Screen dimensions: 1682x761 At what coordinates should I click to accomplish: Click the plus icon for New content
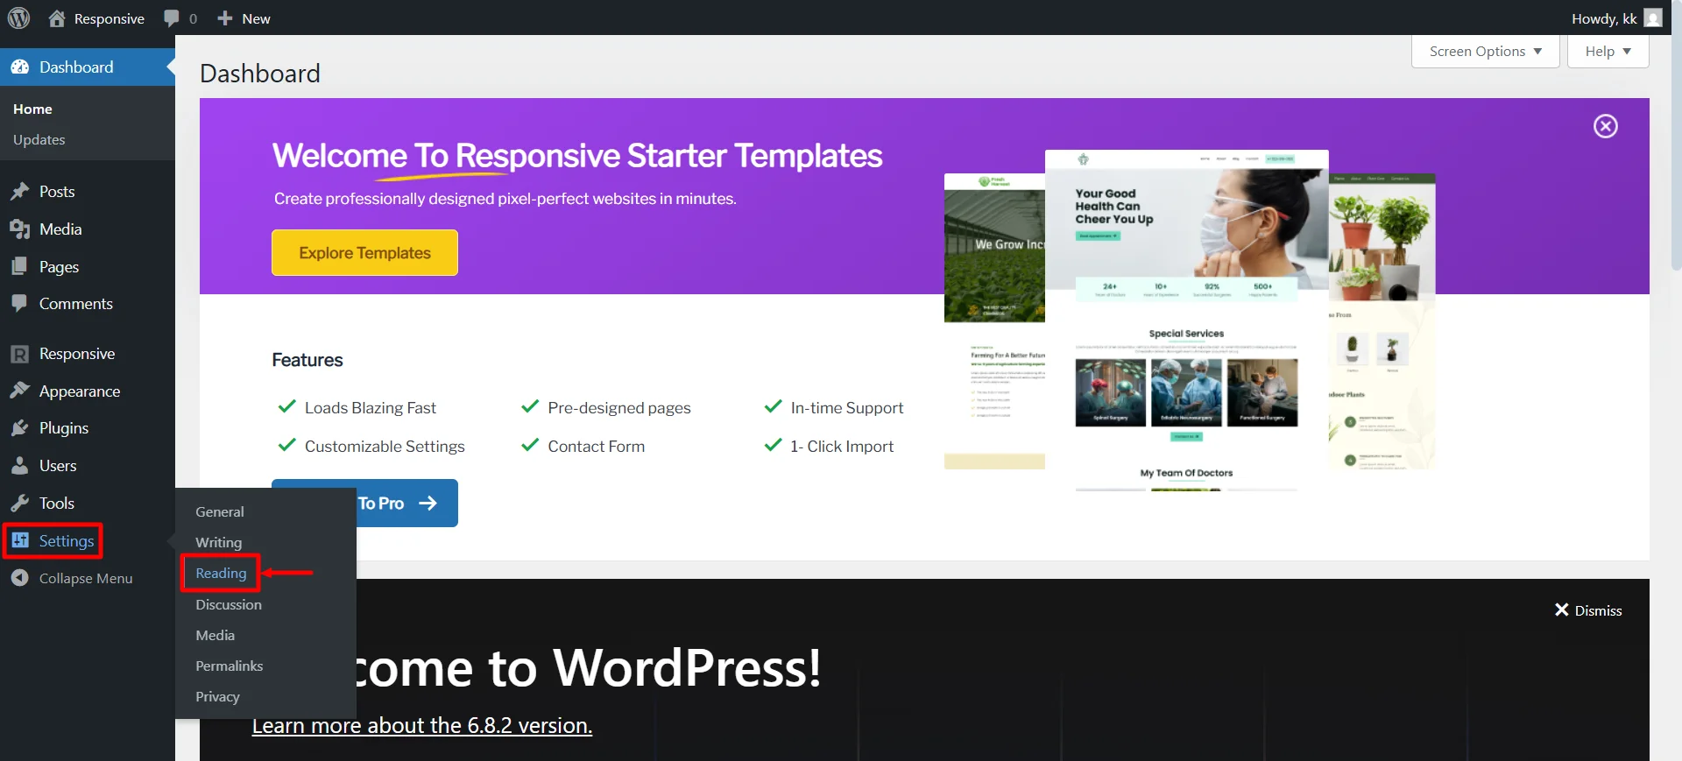pos(225,18)
